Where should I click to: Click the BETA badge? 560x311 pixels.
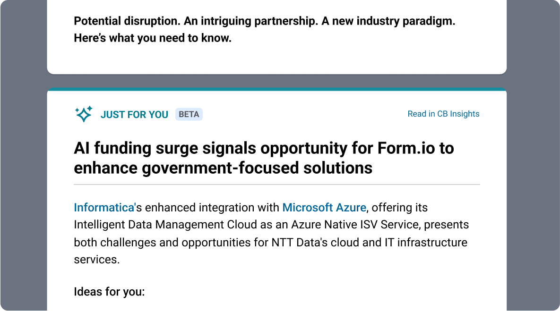pyautogui.click(x=189, y=114)
